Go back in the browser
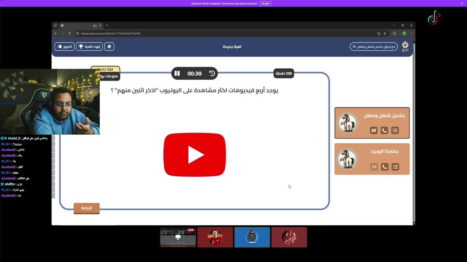 [x=56, y=33]
